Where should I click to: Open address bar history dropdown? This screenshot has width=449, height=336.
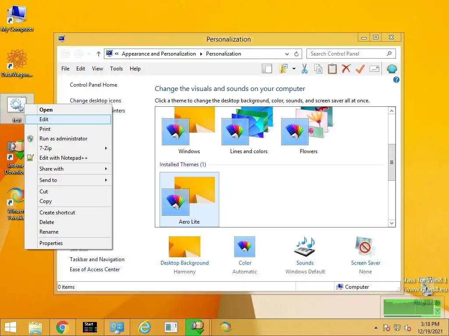tap(287, 54)
